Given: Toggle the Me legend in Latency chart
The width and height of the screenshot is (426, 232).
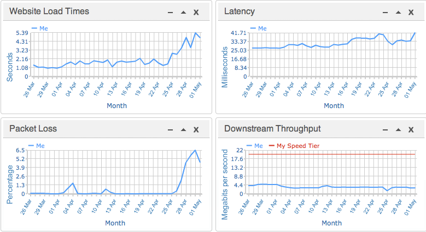Looking at the screenshot, I should tap(259, 28).
